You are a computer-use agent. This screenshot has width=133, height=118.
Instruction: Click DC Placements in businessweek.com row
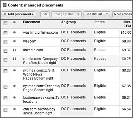pos(74,97)
